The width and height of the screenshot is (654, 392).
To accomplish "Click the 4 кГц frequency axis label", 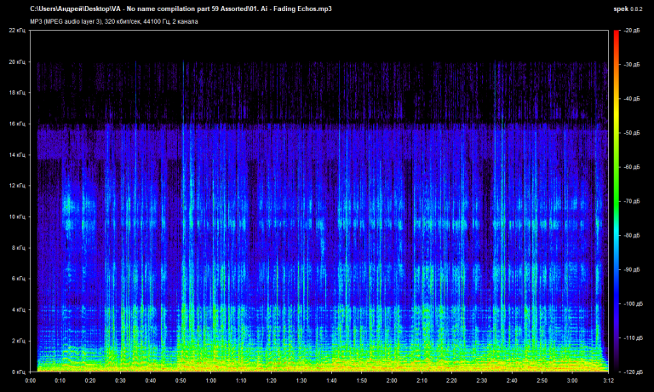I will 19,309.
